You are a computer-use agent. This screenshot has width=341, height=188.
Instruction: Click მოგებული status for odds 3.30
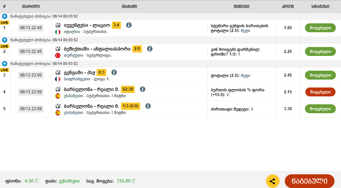pos(320,109)
